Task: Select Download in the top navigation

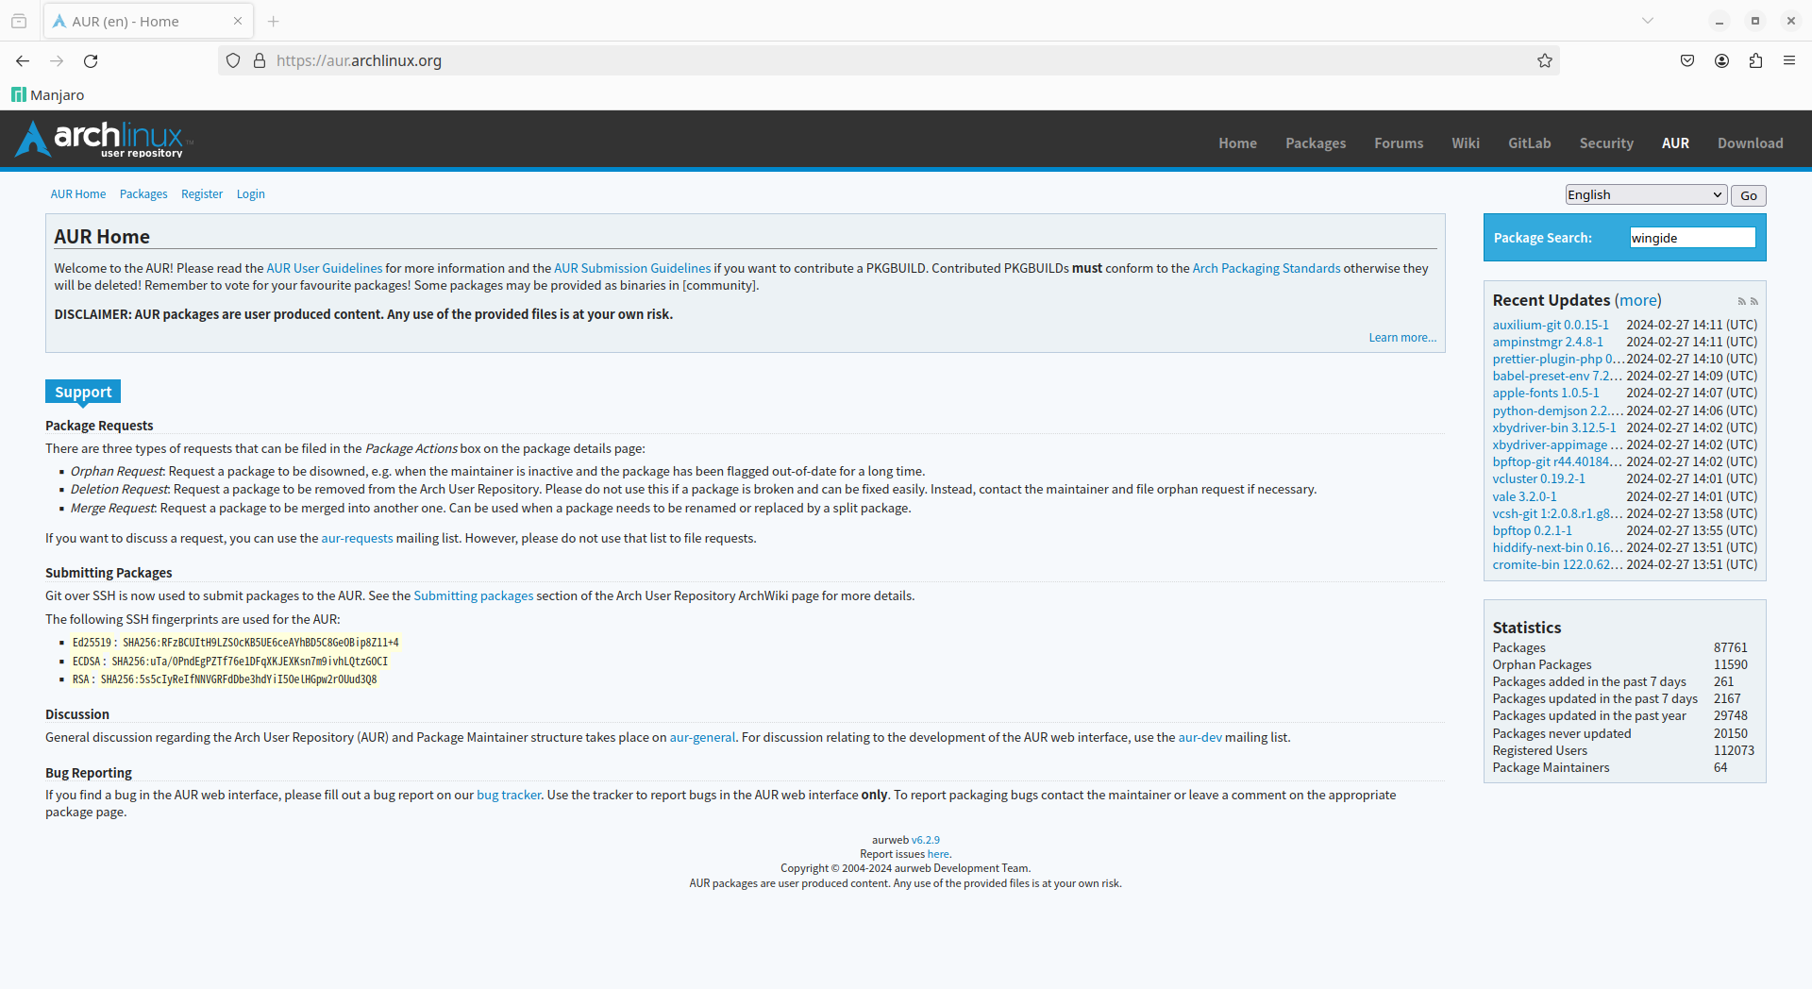Action: 1750,143
